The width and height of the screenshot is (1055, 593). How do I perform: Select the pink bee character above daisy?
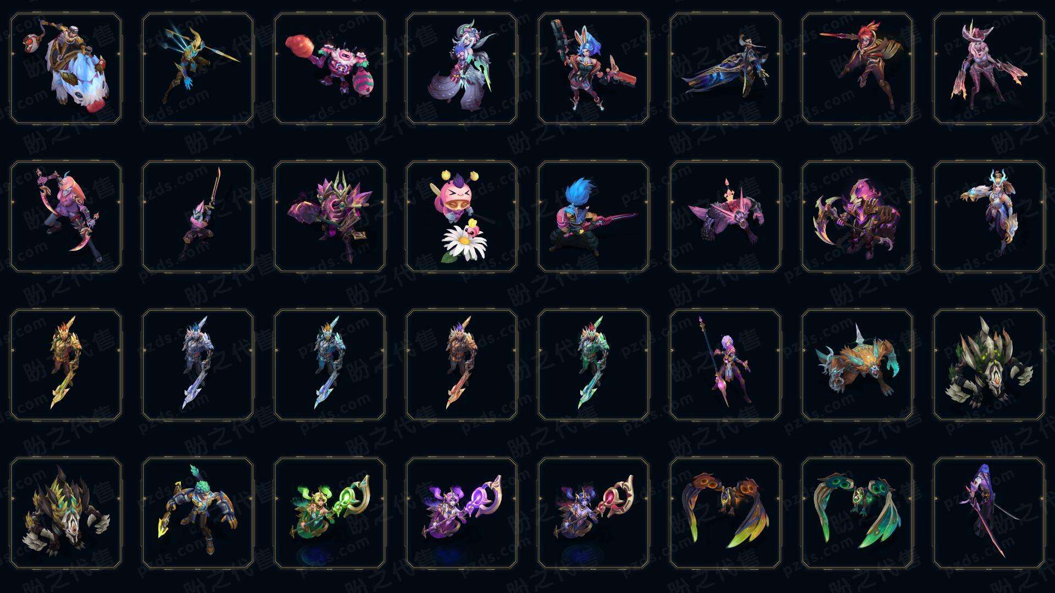pos(462,216)
